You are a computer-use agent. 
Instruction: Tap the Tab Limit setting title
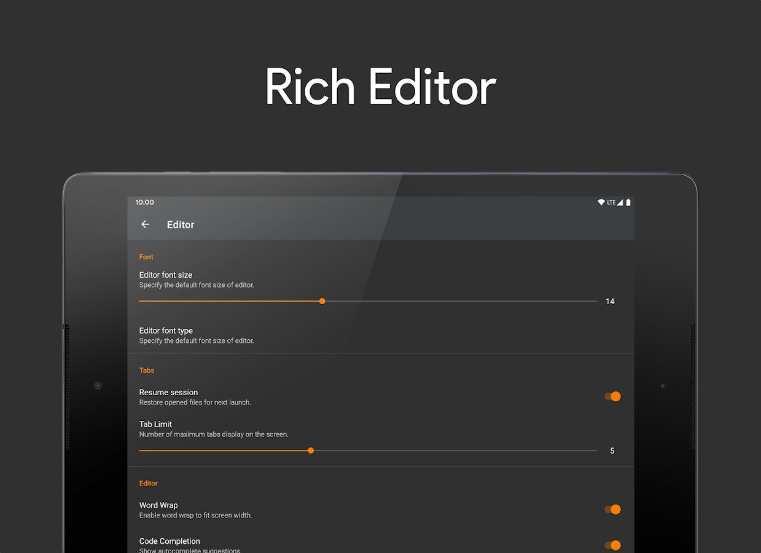pyautogui.click(x=155, y=425)
